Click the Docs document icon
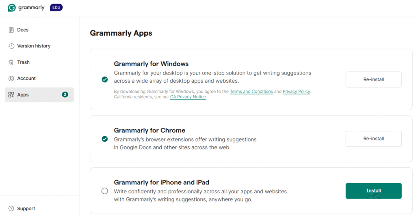416x216 pixels. click(x=11, y=30)
